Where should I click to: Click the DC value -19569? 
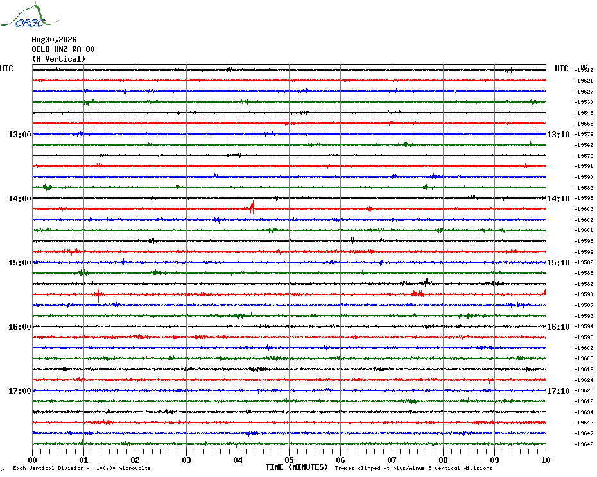click(x=584, y=145)
